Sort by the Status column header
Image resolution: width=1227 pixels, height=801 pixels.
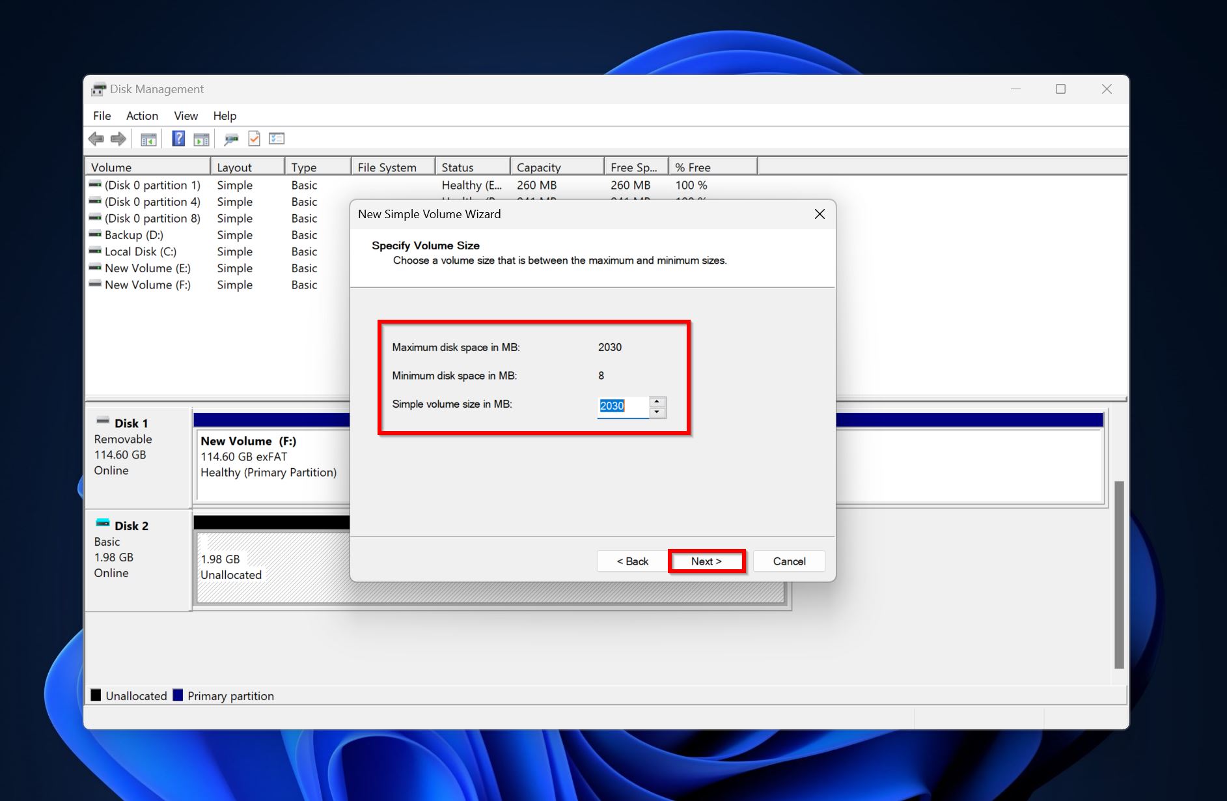tap(473, 167)
